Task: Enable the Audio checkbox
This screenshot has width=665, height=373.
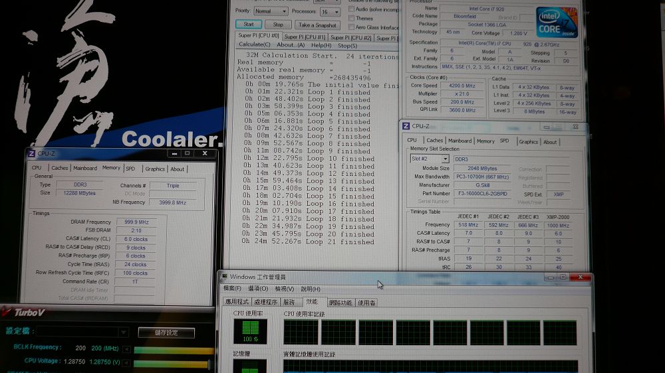Action: click(x=351, y=9)
